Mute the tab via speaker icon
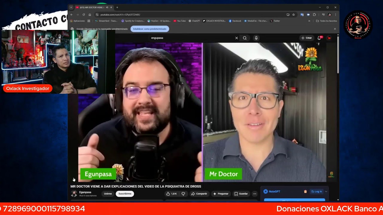 tap(107, 7)
